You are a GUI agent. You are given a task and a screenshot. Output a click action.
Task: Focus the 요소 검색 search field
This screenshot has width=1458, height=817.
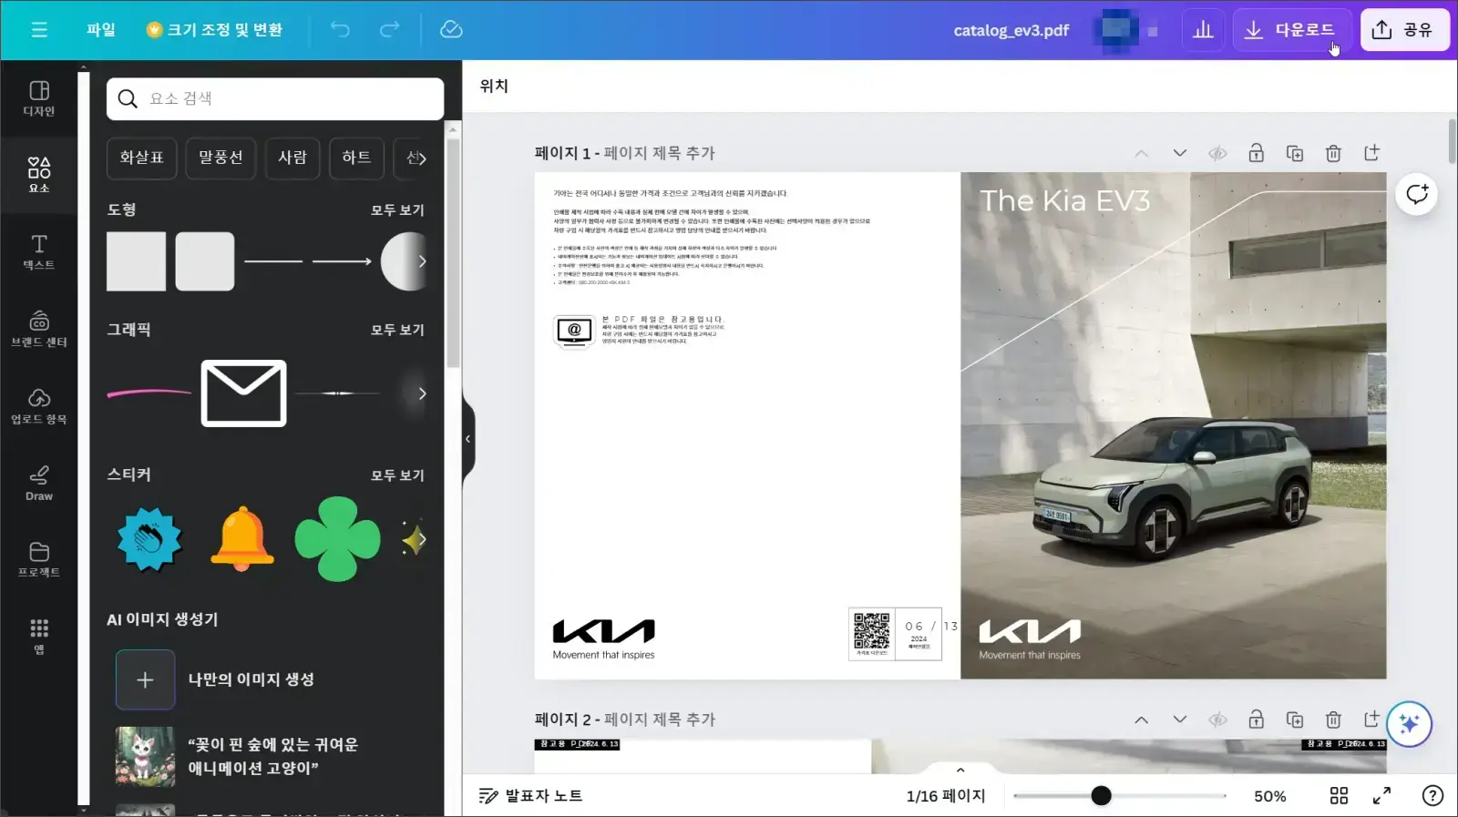pos(275,98)
